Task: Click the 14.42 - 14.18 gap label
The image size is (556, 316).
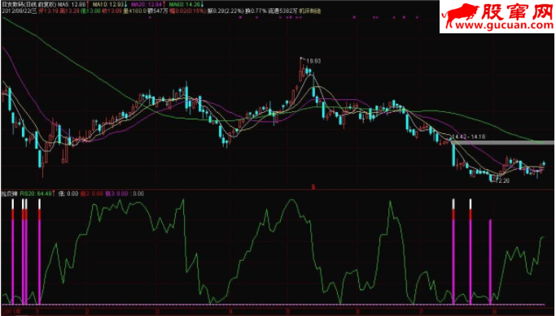Action: [x=469, y=136]
